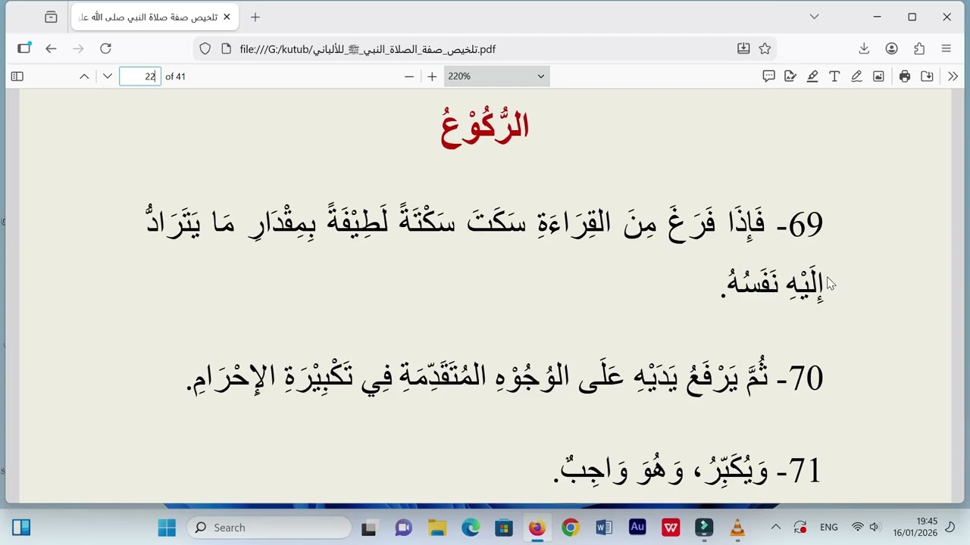Click the ENG language indicator
Viewport: 970px width, 545px height.
pyautogui.click(x=829, y=528)
